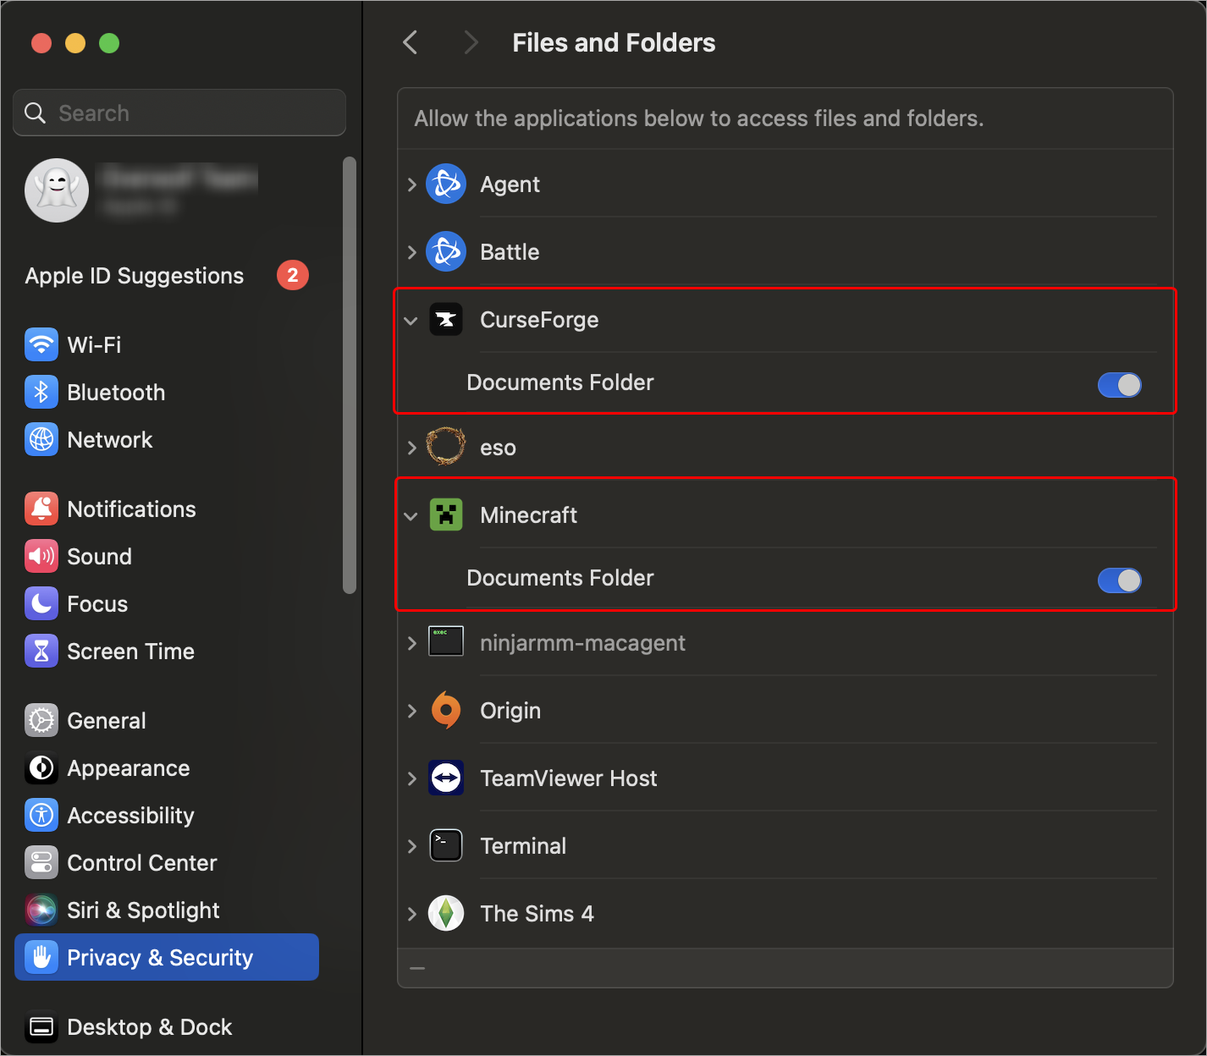This screenshot has width=1207, height=1056.
Task: Click the Origin row label
Action: 510,711
